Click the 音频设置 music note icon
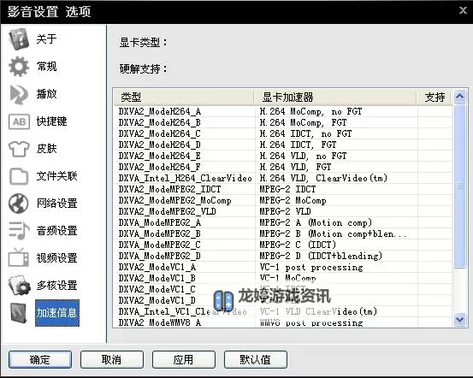The width and height of the screenshot is (473, 378). click(19, 231)
